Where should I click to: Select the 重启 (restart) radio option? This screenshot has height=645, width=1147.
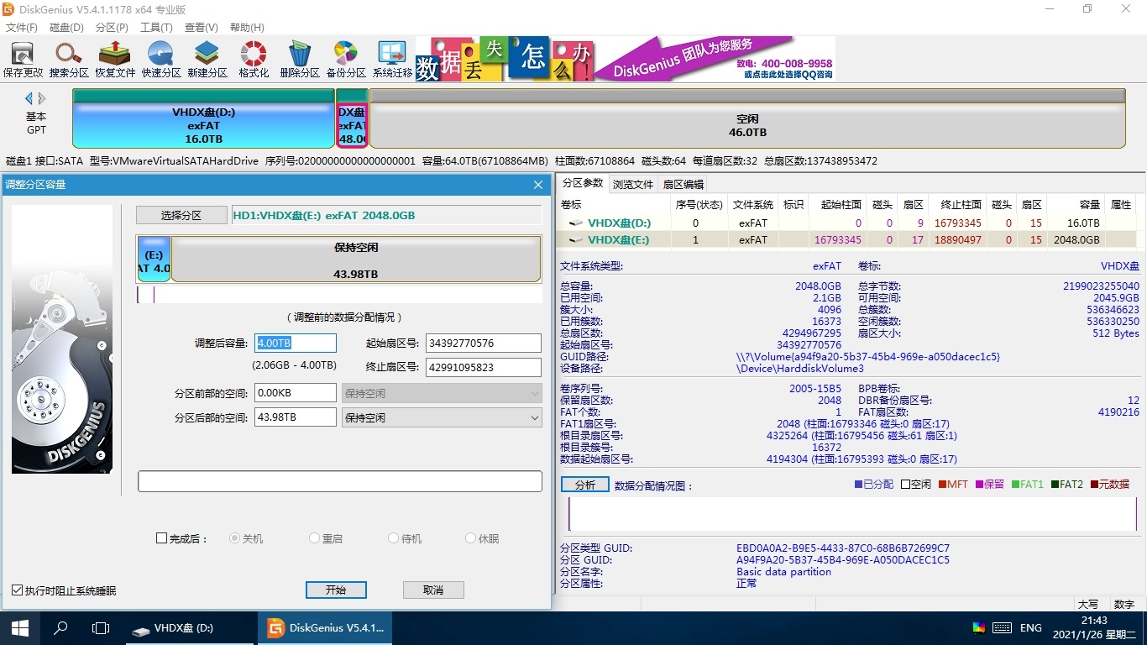point(315,538)
